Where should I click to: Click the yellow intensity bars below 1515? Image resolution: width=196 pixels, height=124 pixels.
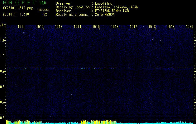(97, 122)
